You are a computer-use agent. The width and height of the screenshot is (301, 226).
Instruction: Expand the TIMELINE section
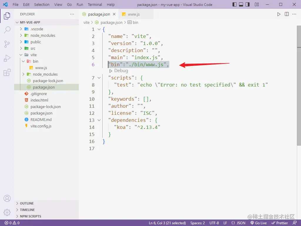point(46,210)
